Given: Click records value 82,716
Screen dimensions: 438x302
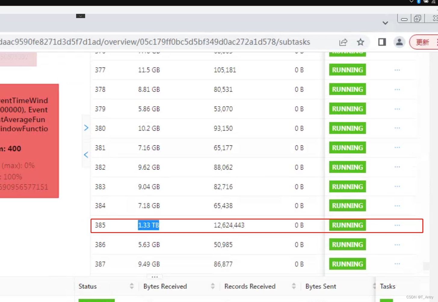Looking at the screenshot, I should tap(223, 187).
